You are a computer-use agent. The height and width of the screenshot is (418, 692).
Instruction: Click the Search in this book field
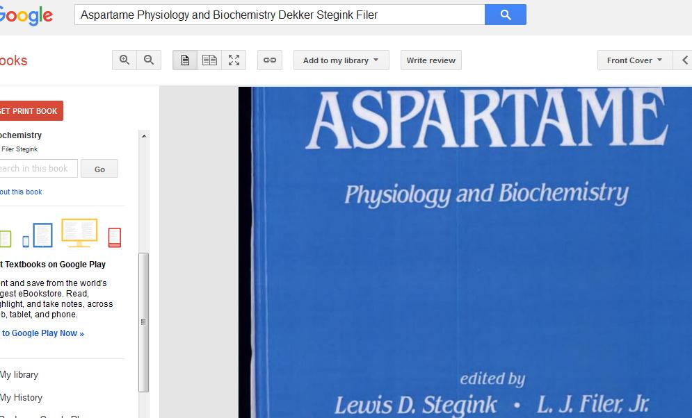coord(38,168)
